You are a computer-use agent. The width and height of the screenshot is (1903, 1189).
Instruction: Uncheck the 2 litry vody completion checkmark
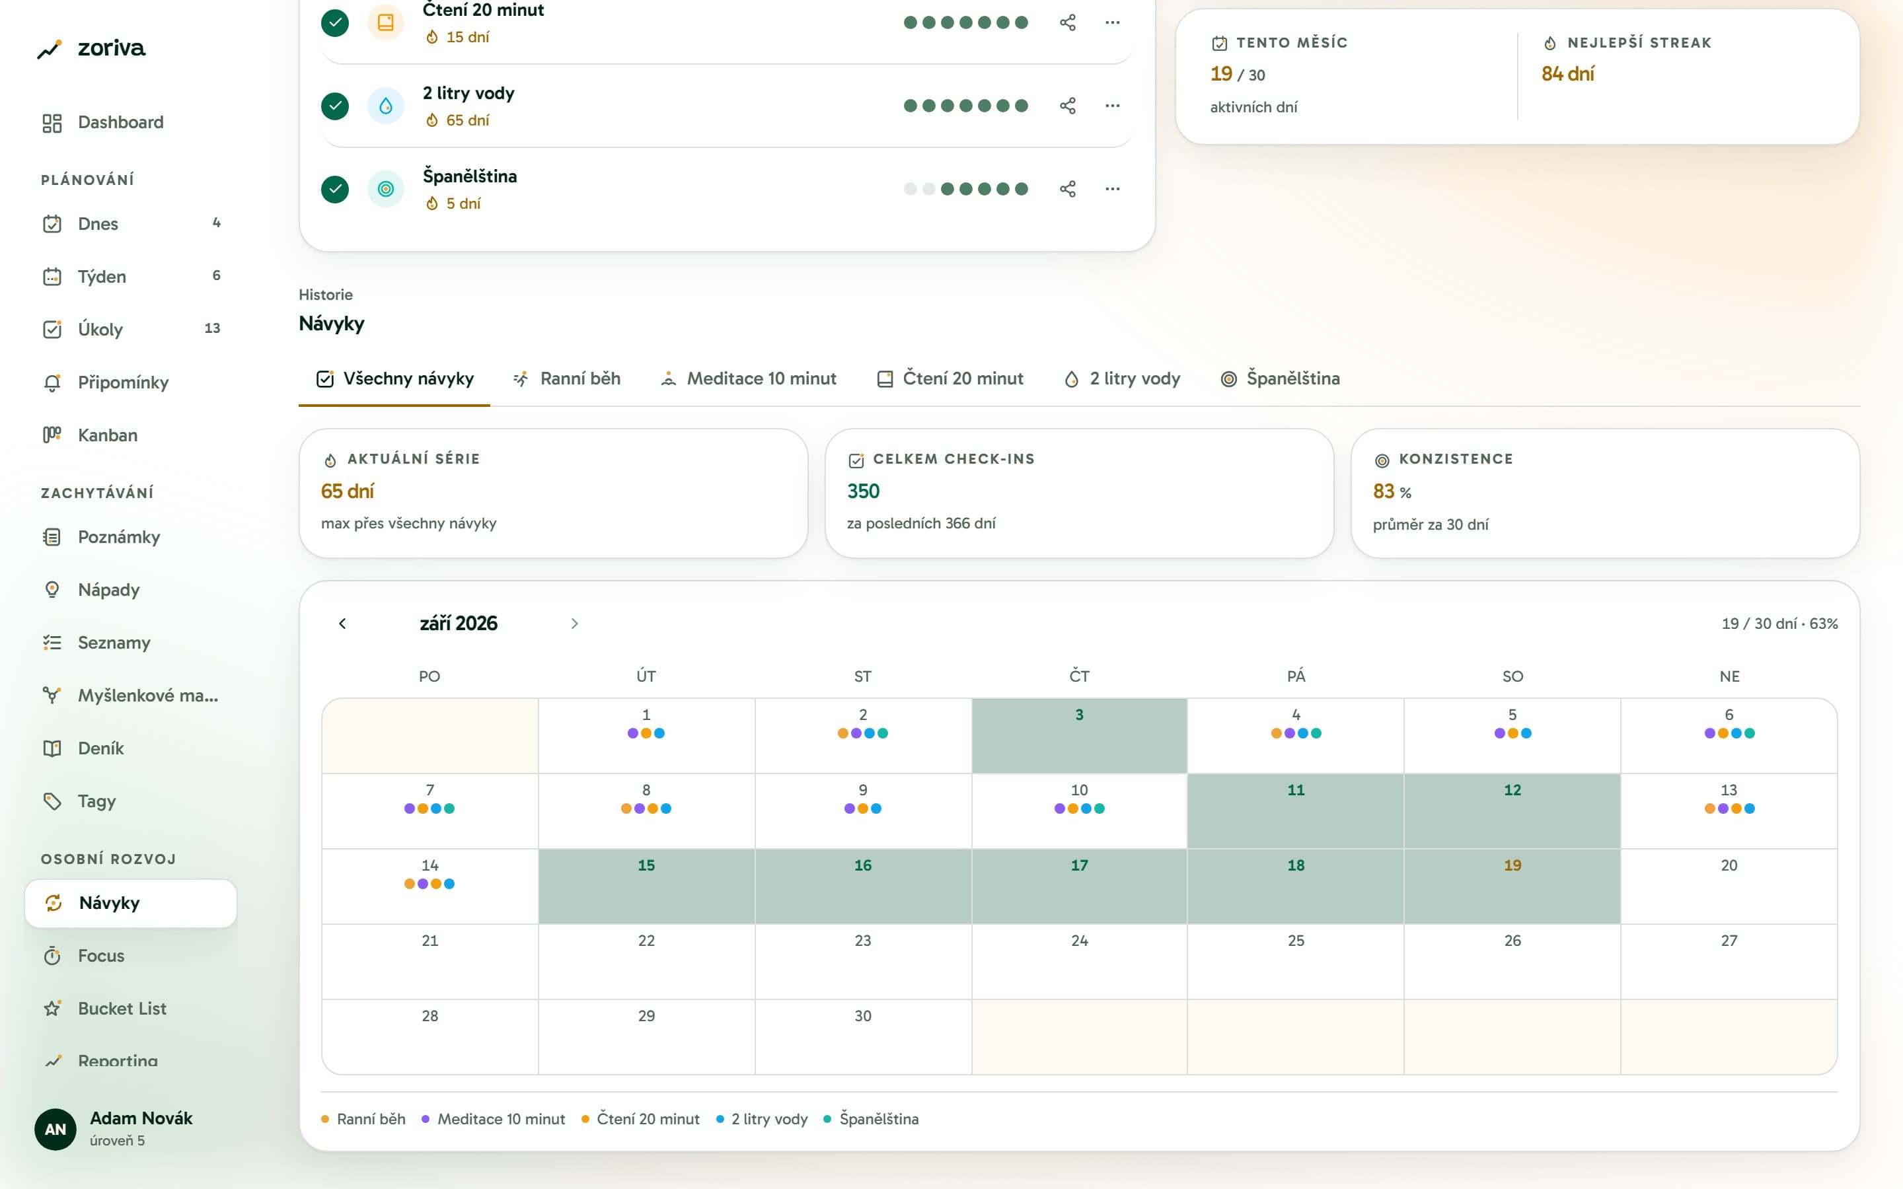(x=335, y=106)
